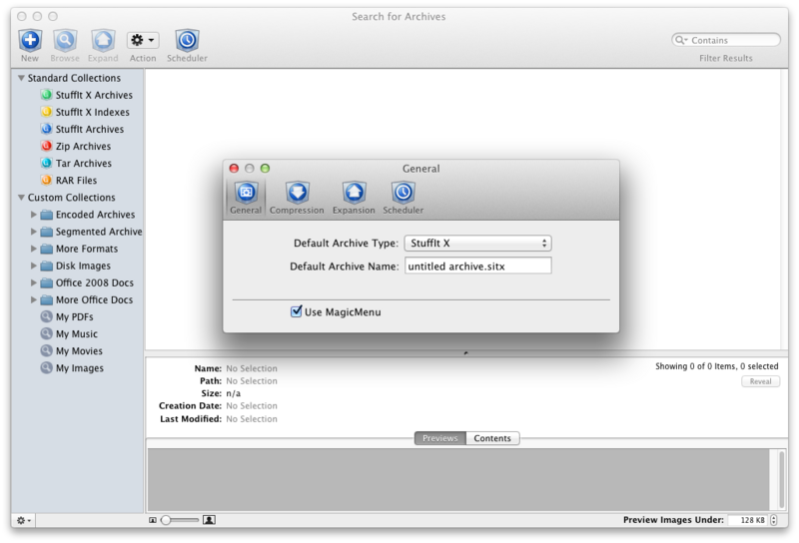The height and width of the screenshot is (543, 799).
Task: Click the small thumbnail size icon
Action: (153, 520)
